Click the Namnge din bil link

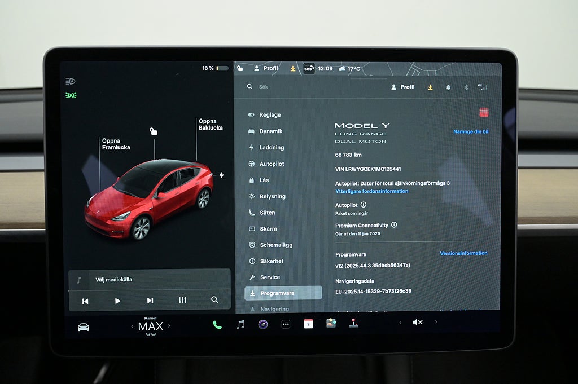click(470, 131)
